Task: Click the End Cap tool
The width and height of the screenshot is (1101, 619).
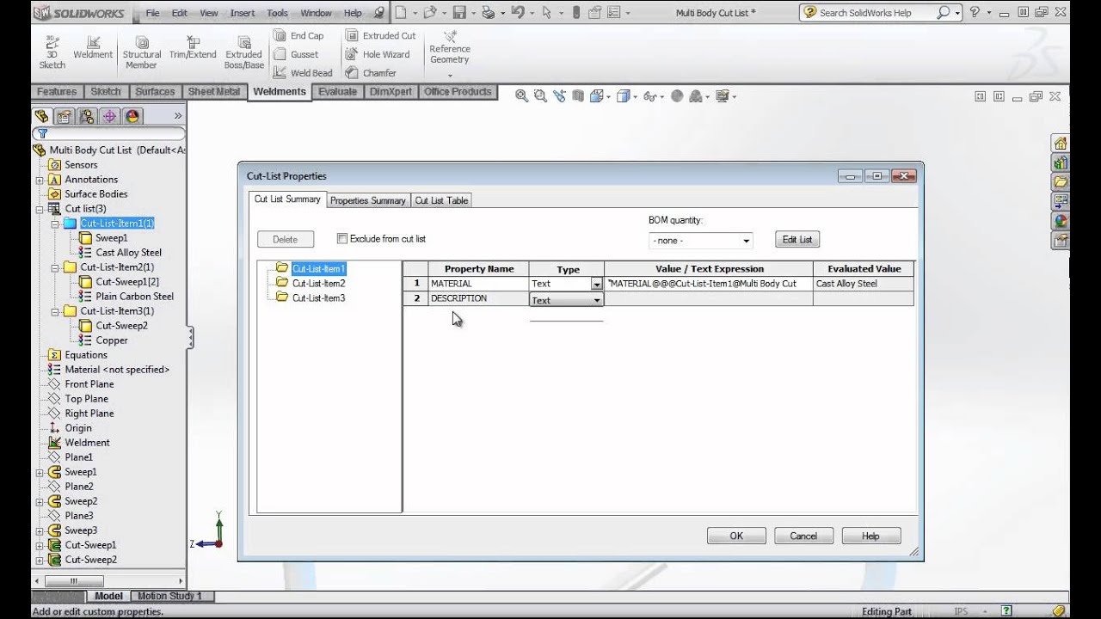Action: 298,35
